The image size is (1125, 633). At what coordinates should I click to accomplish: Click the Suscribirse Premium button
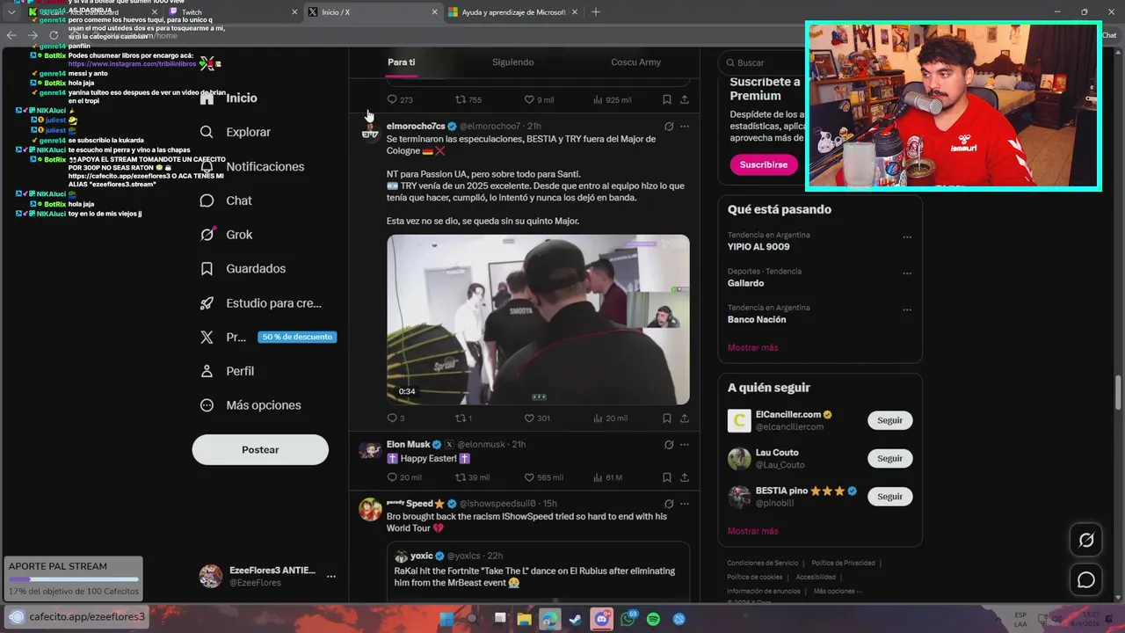click(x=763, y=164)
